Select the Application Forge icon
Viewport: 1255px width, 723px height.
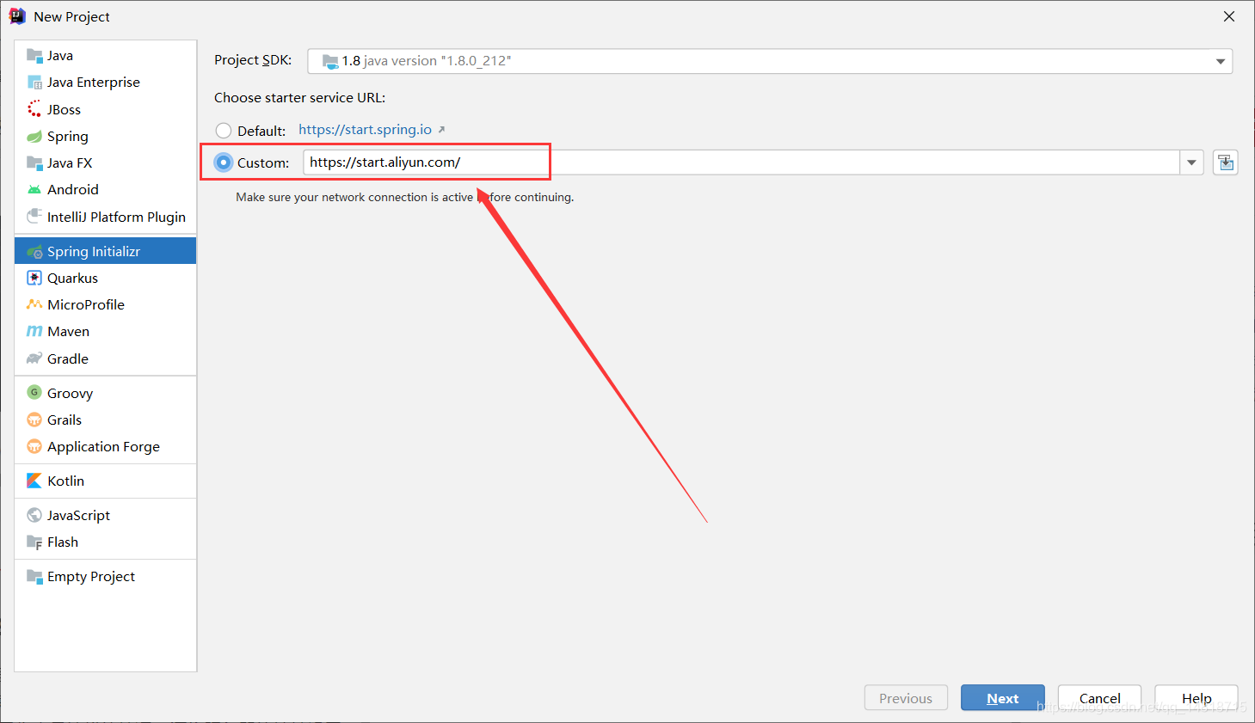click(x=34, y=446)
